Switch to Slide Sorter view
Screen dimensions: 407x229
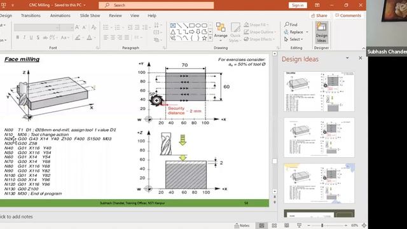(x=274, y=225)
